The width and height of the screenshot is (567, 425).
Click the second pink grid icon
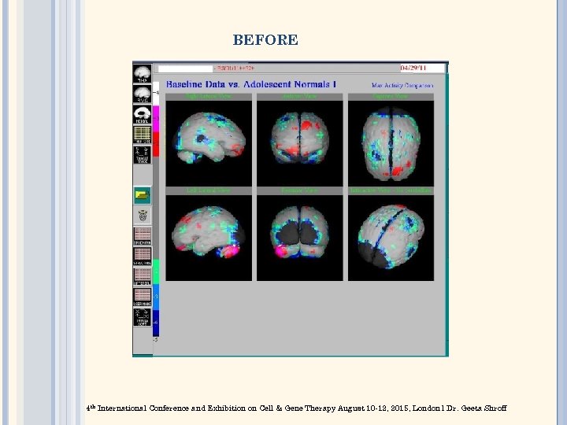(142, 256)
